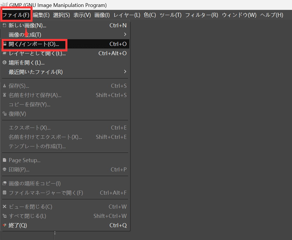292x240 pixels.
Task: Choose ビューを閉じる(C) menu entry
Action: tap(65, 207)
